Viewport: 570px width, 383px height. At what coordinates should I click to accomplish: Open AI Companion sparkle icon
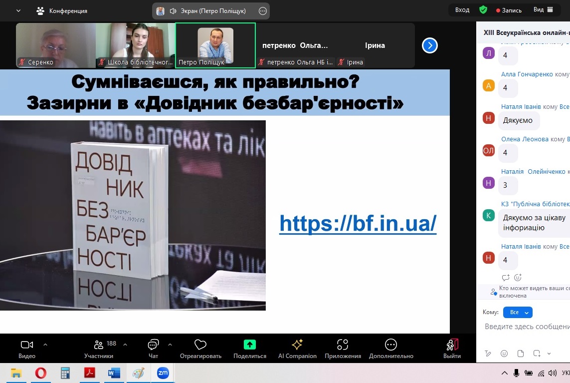297,345
